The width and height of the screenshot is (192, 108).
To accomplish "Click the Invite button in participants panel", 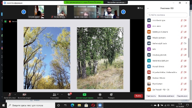I will [x=151, y=96].
